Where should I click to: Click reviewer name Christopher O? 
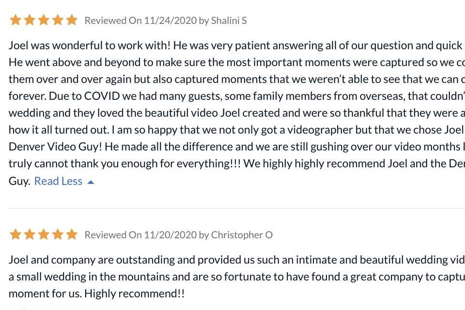(242, 235)
